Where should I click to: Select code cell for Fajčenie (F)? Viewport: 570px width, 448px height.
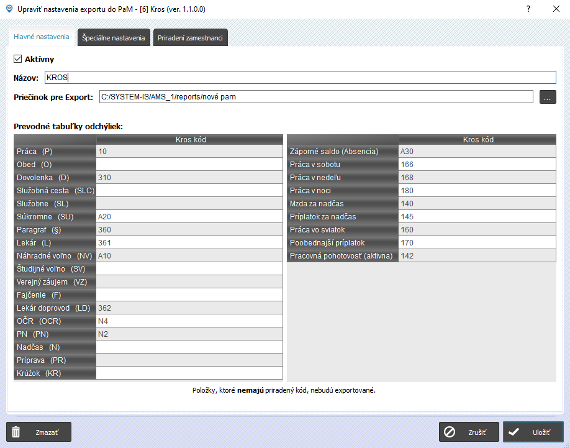click(x=189, y=295)
